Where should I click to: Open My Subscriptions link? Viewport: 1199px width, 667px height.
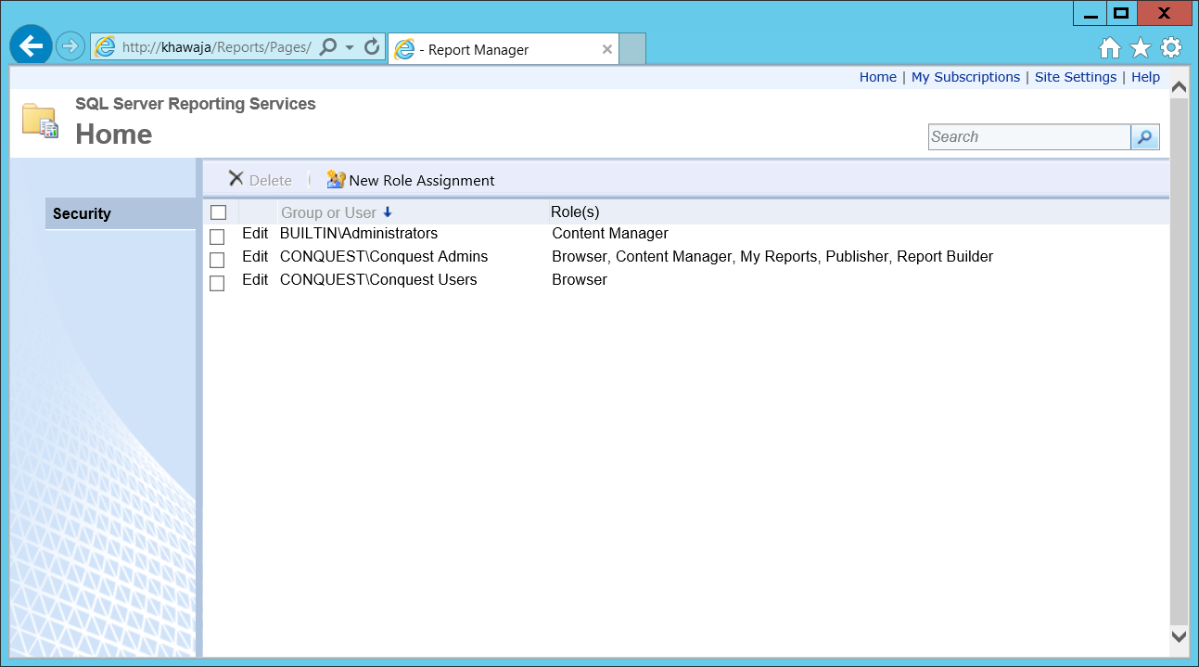pos(965,77)
